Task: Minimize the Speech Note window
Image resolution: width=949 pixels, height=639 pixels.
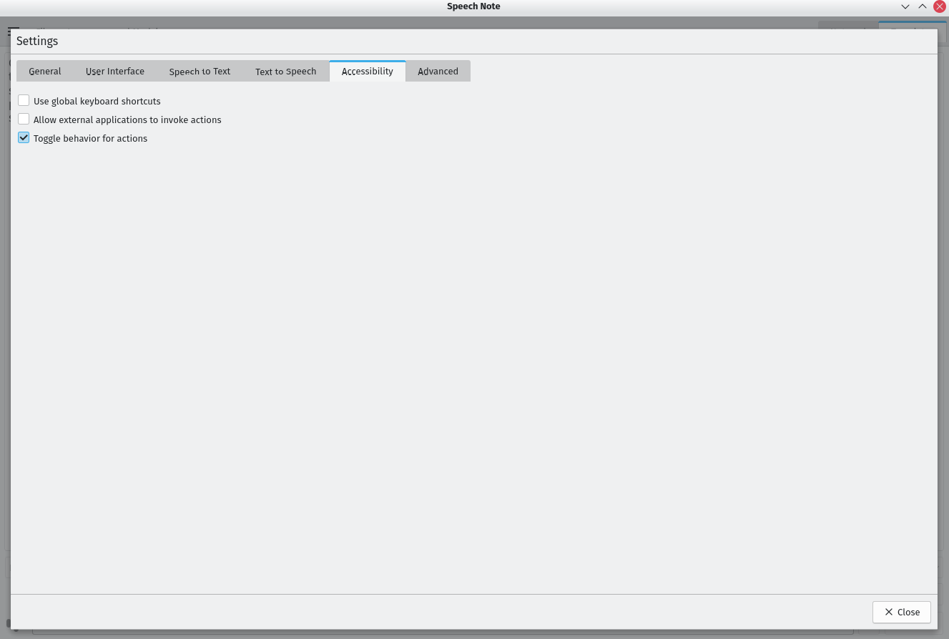Action: [x=905, y=6]
